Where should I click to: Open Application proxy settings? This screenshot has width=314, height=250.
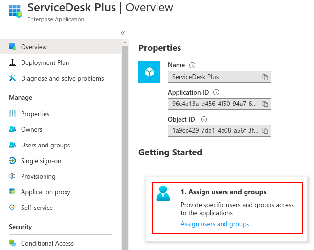point(45,192)
